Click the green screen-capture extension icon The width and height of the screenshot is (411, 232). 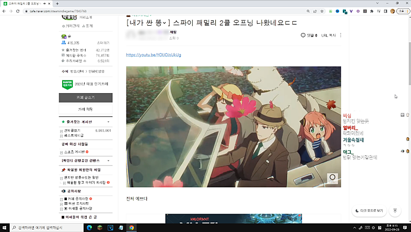click(x=330, y=11)
